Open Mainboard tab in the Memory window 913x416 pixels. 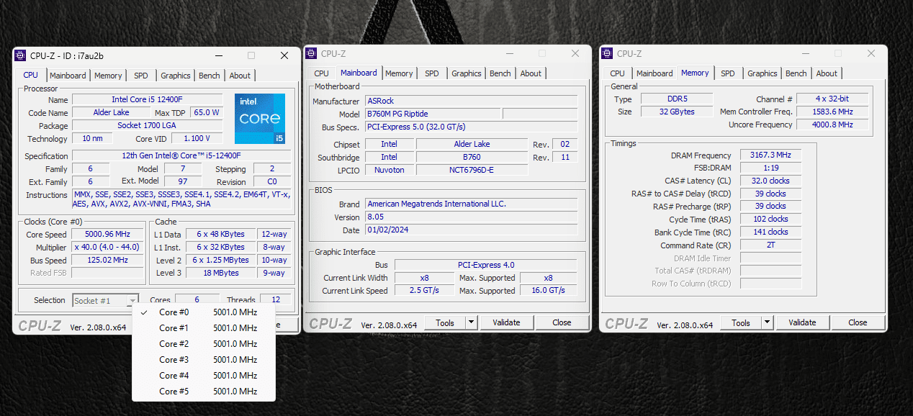coord(655,73)
